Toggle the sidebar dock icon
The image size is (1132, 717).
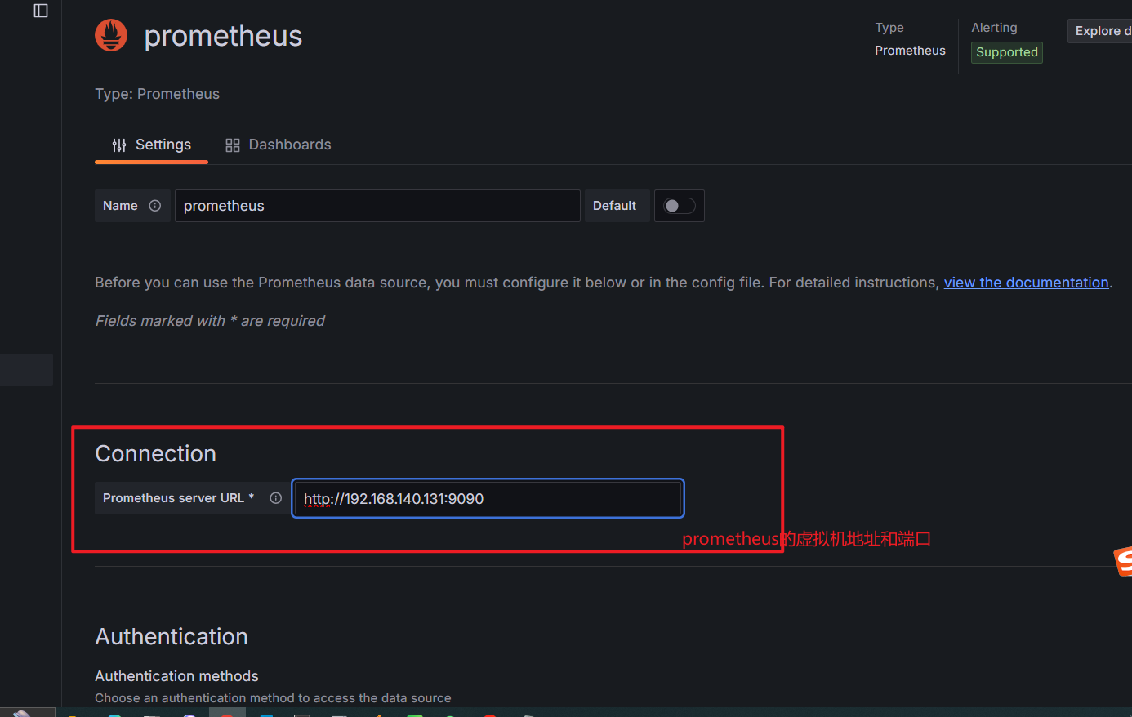coord(41,11)
